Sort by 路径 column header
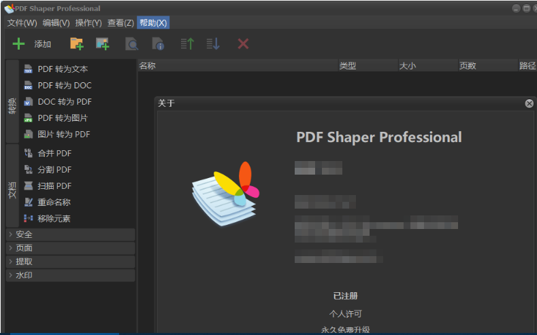Image resolution: width=537 pixels, height=335 pixels. pos(527,66)
